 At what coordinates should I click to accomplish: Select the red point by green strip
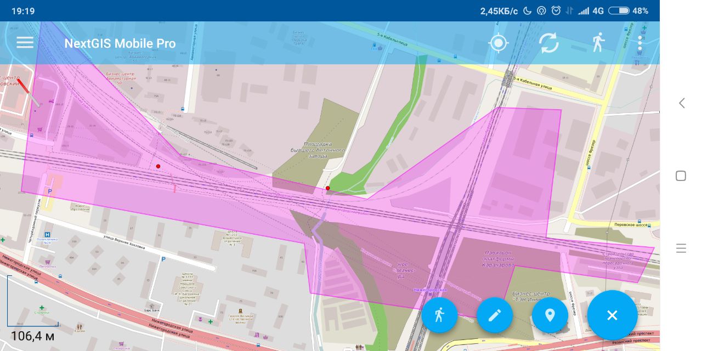328,188
